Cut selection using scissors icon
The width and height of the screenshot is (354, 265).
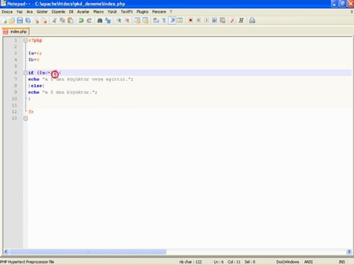click(x=55, y=21)
